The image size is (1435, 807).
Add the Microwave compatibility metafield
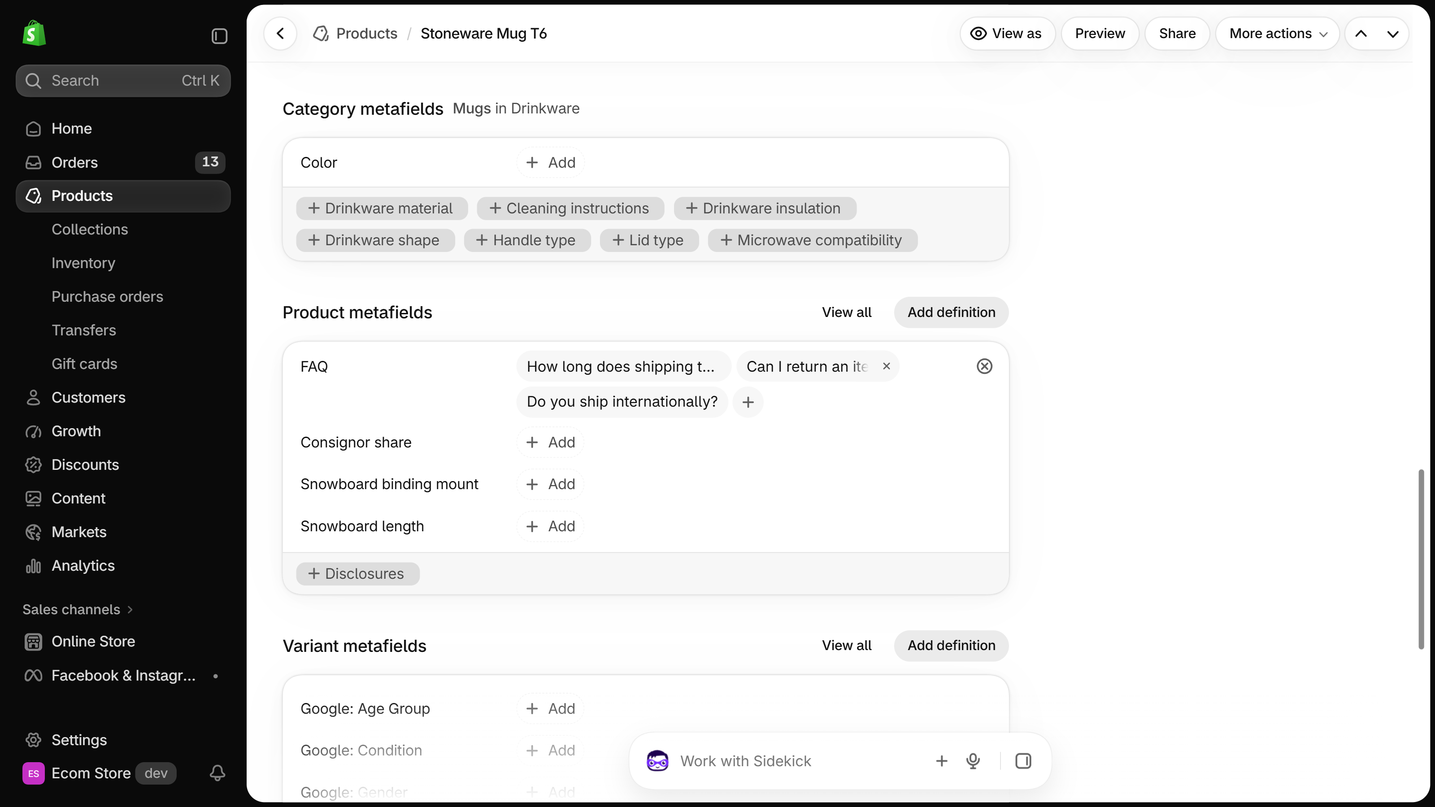pyautogui.click(x=812, y=240)
